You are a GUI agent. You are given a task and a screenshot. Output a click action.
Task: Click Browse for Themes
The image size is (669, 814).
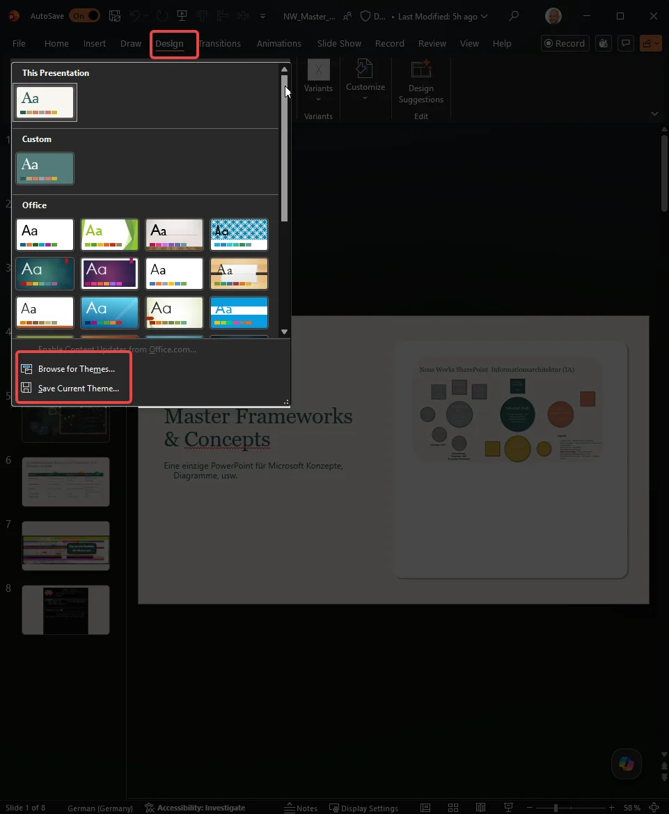point(76,368)
